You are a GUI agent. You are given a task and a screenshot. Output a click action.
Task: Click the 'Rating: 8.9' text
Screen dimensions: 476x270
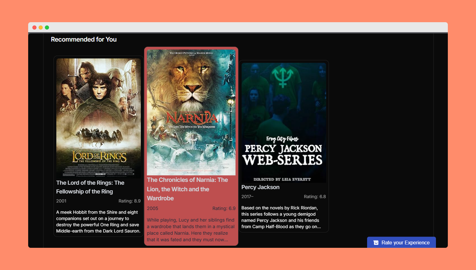point(130,201)
